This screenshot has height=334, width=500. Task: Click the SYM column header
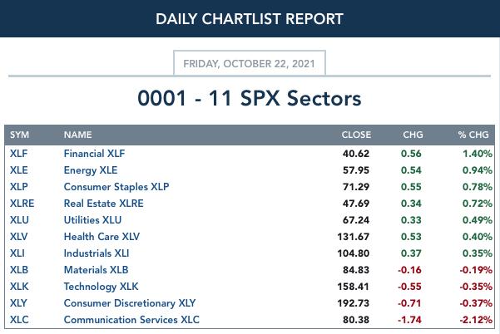click(x=19, y=135)
